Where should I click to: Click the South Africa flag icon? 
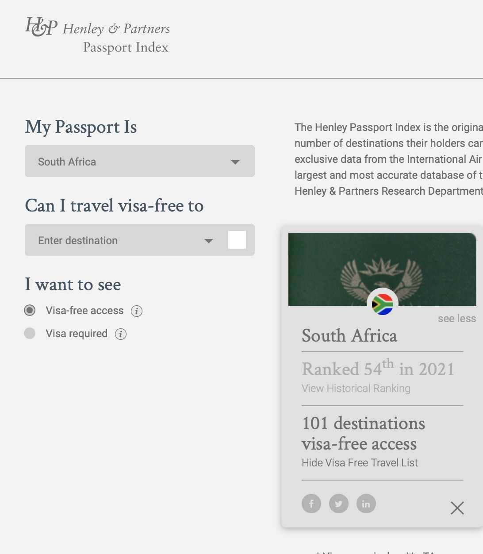[383, 304]
